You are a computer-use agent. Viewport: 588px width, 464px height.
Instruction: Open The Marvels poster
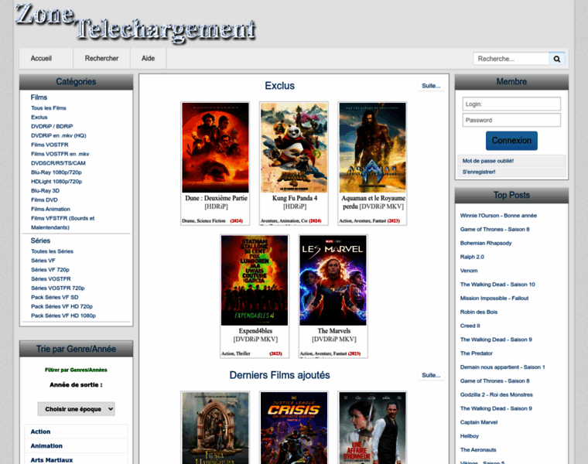click(x=333, y=281)
